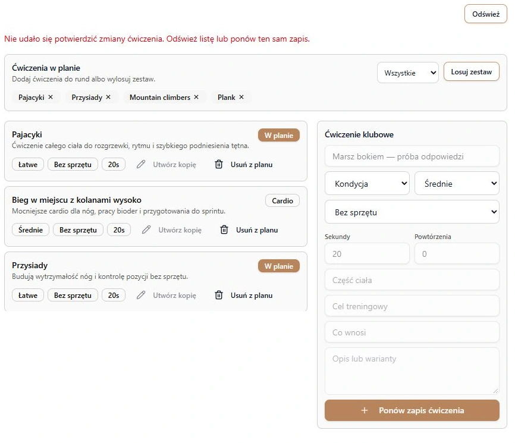
Task: Remove the Przysiady chip with its X
Action: tap(108, 97)
